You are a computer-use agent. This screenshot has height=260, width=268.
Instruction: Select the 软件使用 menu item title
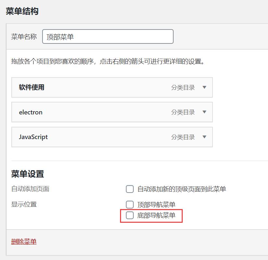click(31, 87)
